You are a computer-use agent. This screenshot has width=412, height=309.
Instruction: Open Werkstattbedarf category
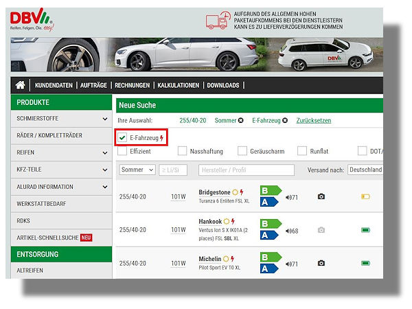click(62, 204)
